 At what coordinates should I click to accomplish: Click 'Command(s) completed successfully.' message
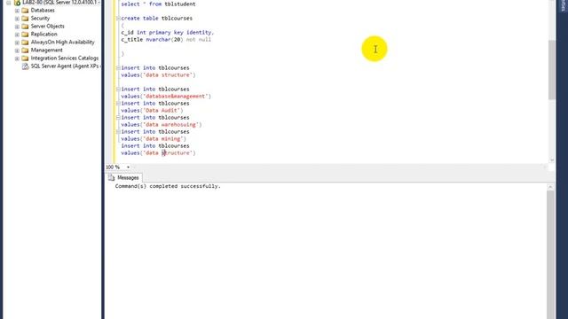168,186
